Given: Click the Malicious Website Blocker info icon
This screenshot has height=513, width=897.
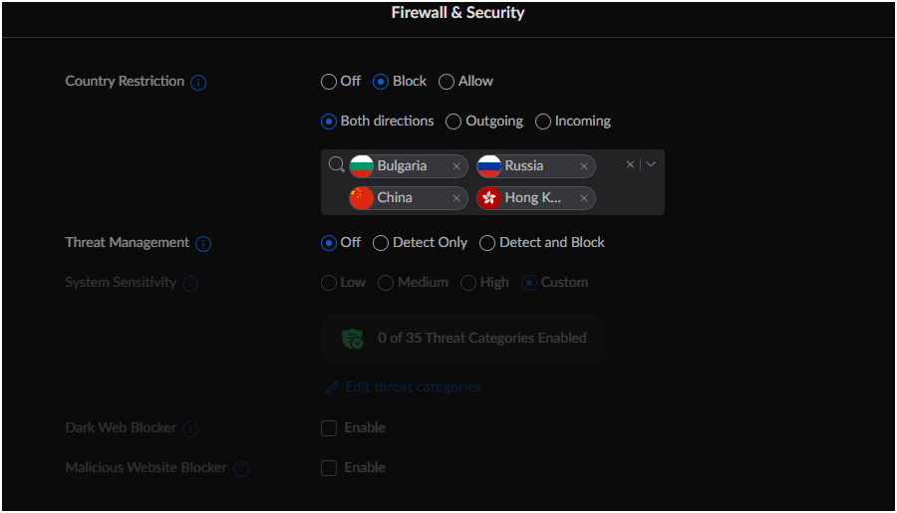Looking at the screenshot, I should point(241,468).
